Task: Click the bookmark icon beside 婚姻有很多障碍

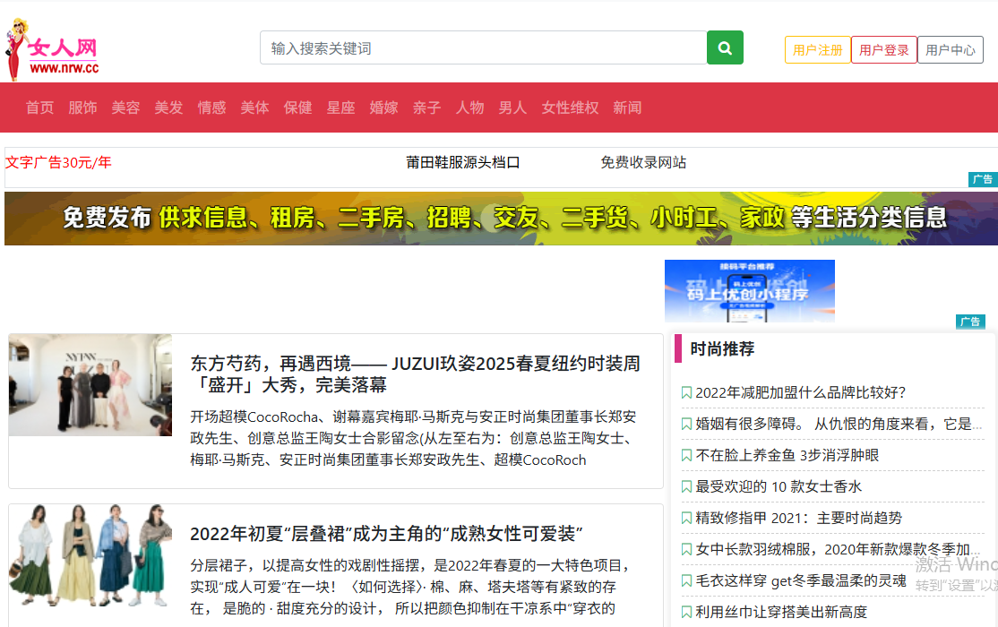Action: pos(687,424)
